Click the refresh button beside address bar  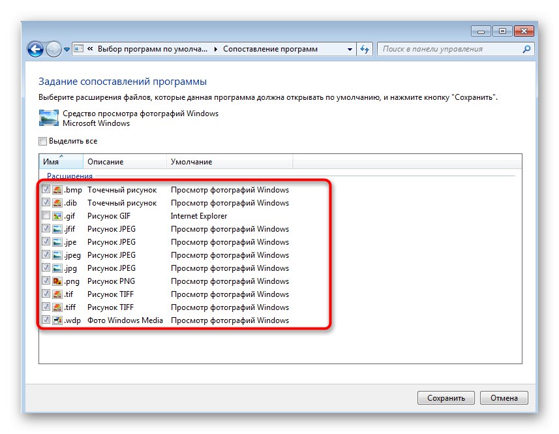tap(365, 49)
